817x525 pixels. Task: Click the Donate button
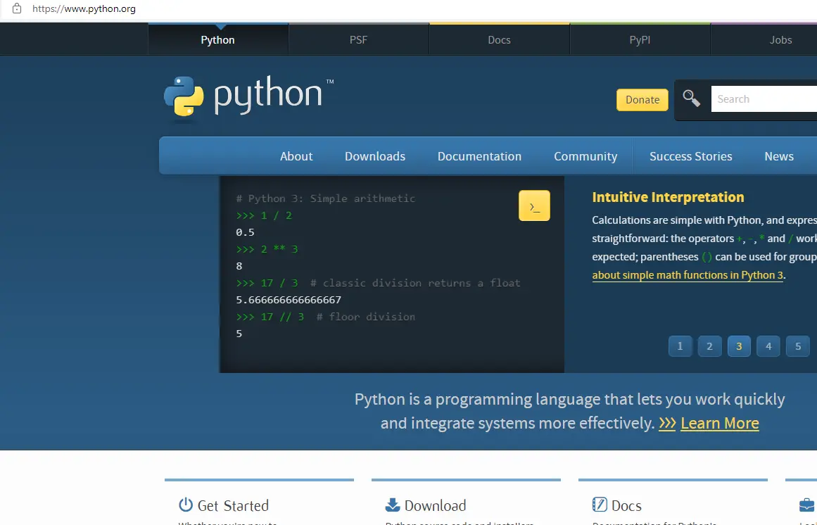642,99
